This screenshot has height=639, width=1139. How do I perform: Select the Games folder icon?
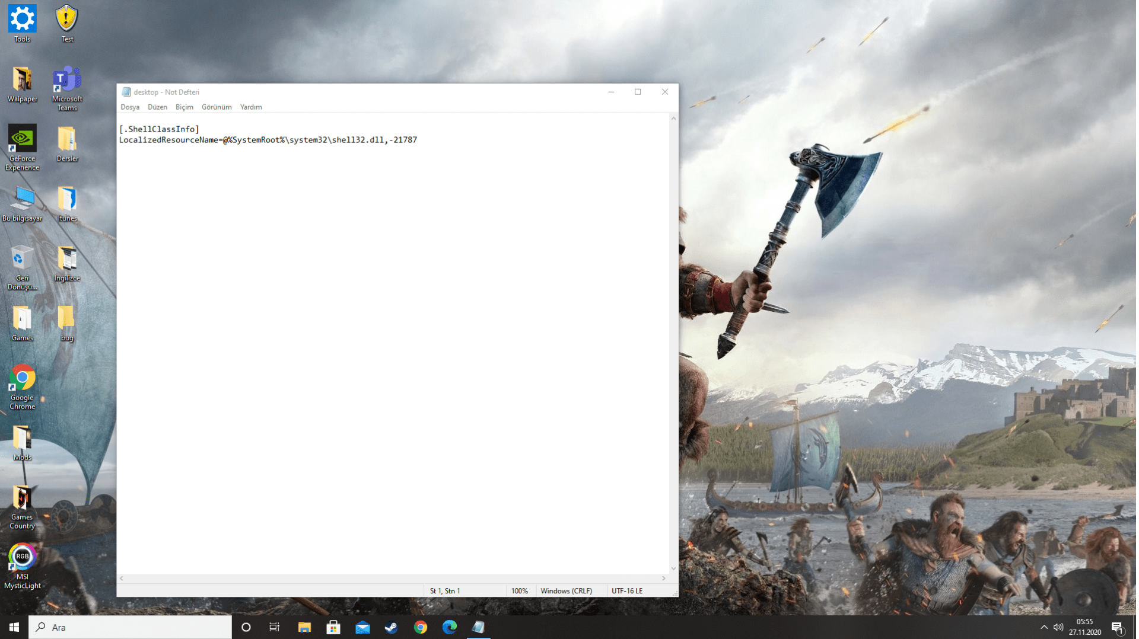click(x=22, y=324)
